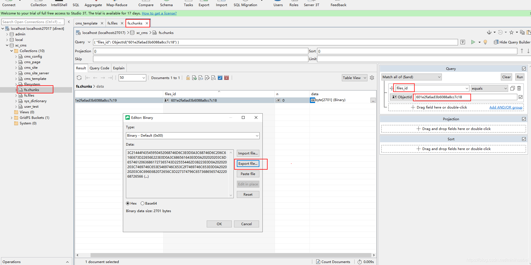Click the read-only lock icon
The image size is (531, 265).
pyautogui.click(x=188, y=78)
